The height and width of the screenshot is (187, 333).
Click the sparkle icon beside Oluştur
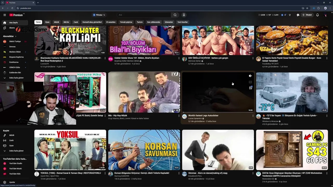[x=298, y=15]
